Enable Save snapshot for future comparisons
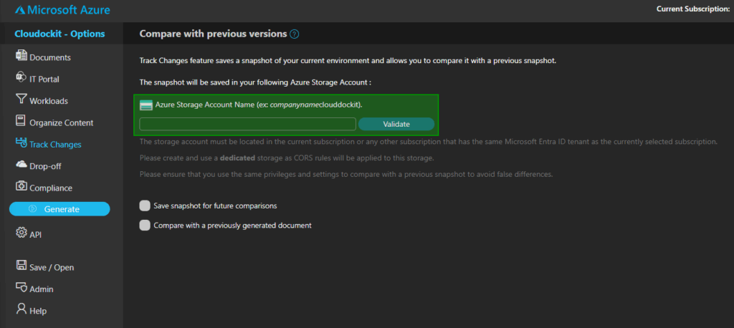The height and width of the screenshot is (328, 734). point(145,206)
